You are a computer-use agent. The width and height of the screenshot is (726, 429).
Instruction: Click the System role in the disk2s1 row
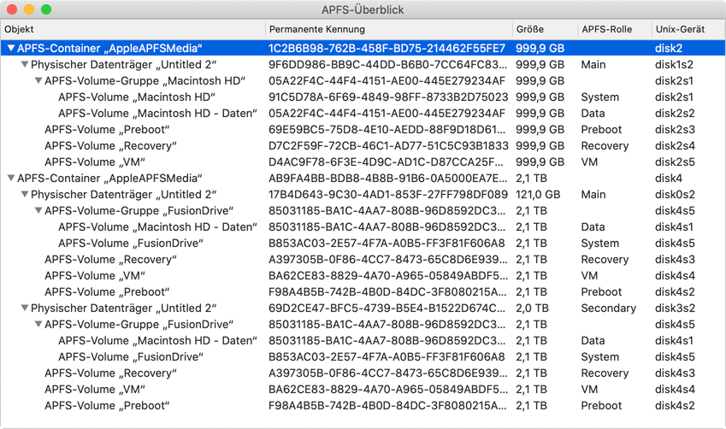coord(599,97)
